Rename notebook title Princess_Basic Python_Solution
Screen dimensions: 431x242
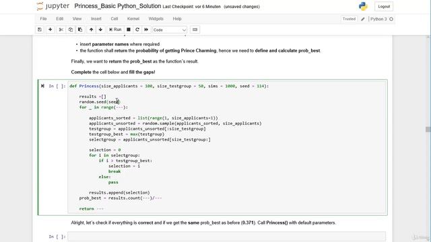click(x=118, y=6)
